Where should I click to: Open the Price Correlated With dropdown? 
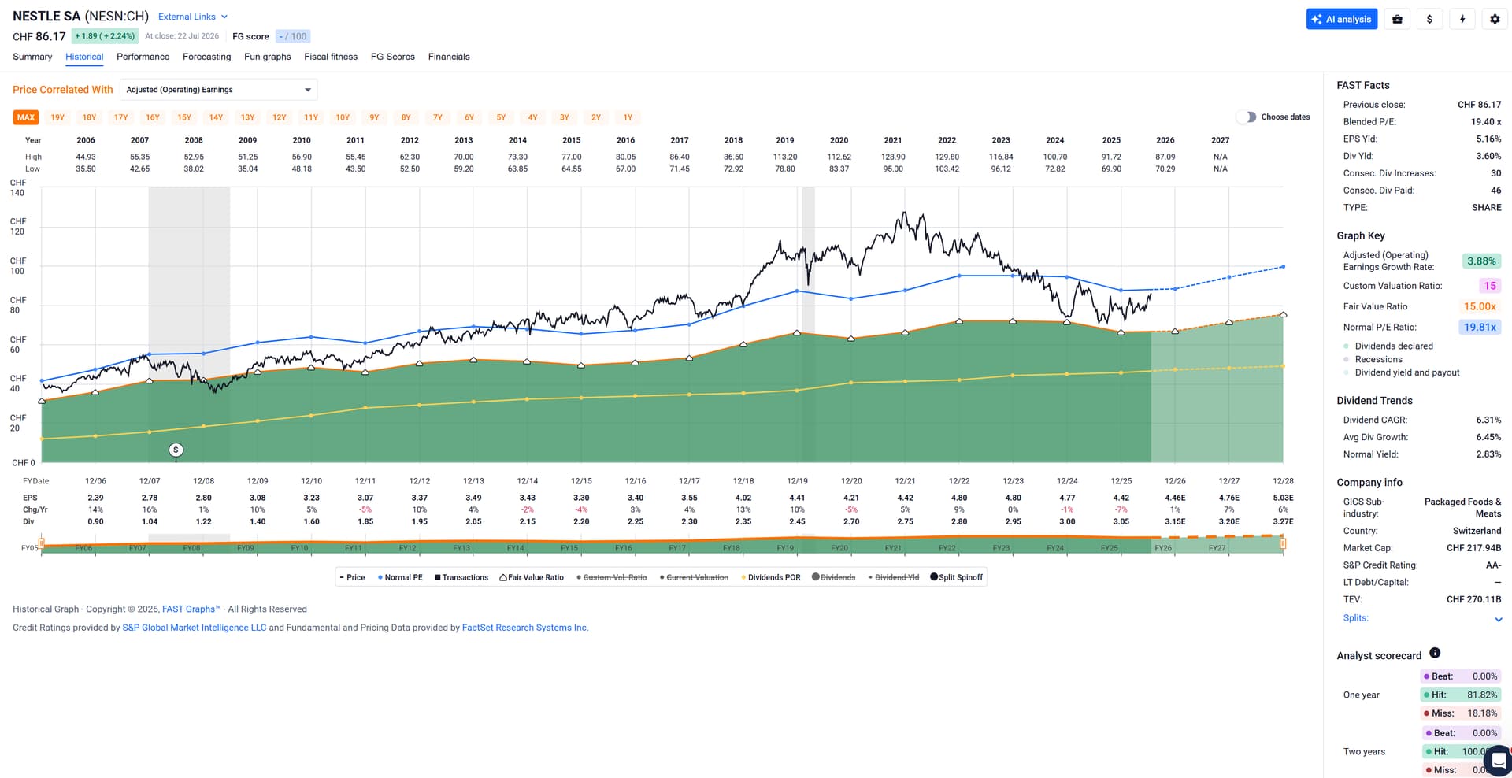(x=218, y=90)
